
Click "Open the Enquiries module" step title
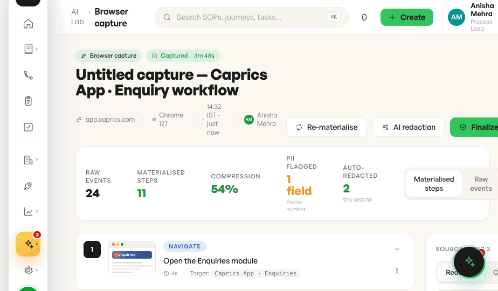point(210,261)
